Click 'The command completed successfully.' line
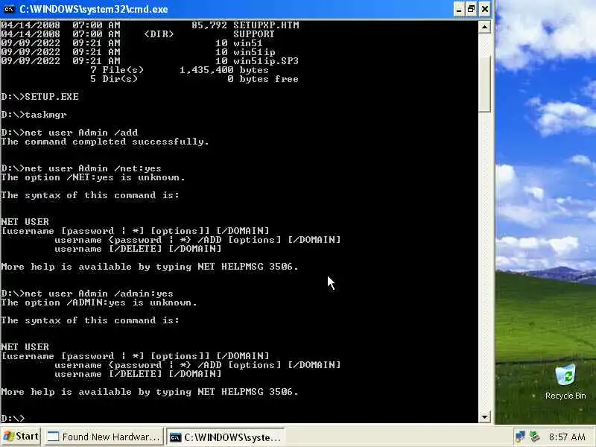Image resolution: width=596 pixels, height=447 pixels. coord(105,142)
